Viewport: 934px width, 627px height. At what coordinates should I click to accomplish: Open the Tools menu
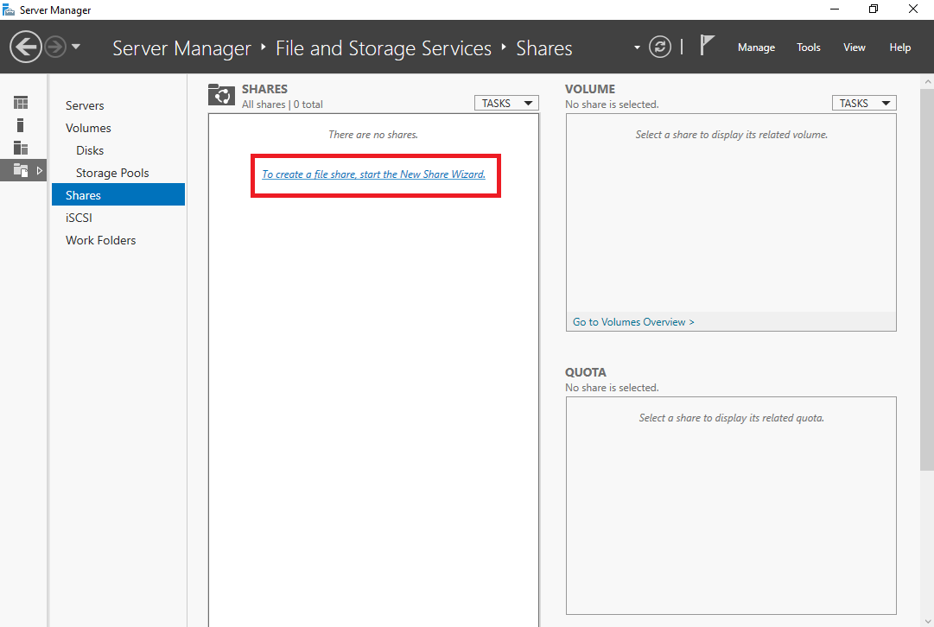point(808,47)
